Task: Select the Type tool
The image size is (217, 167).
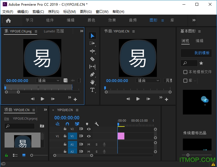Action: point(92,90)
